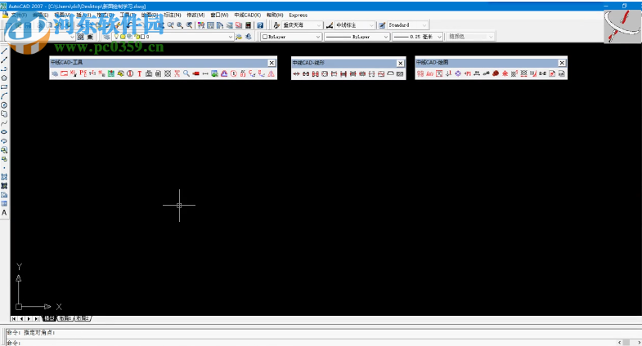Switch to the 布局2 layout tab
This screenshot has height=346, width=642.
83,318
